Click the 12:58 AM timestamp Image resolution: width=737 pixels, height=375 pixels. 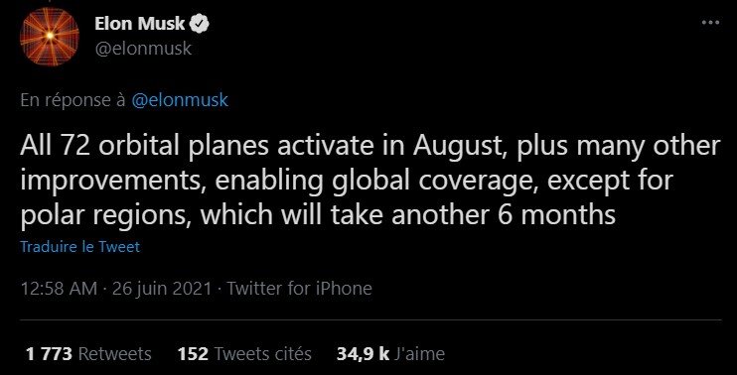(x=59, y=288)
